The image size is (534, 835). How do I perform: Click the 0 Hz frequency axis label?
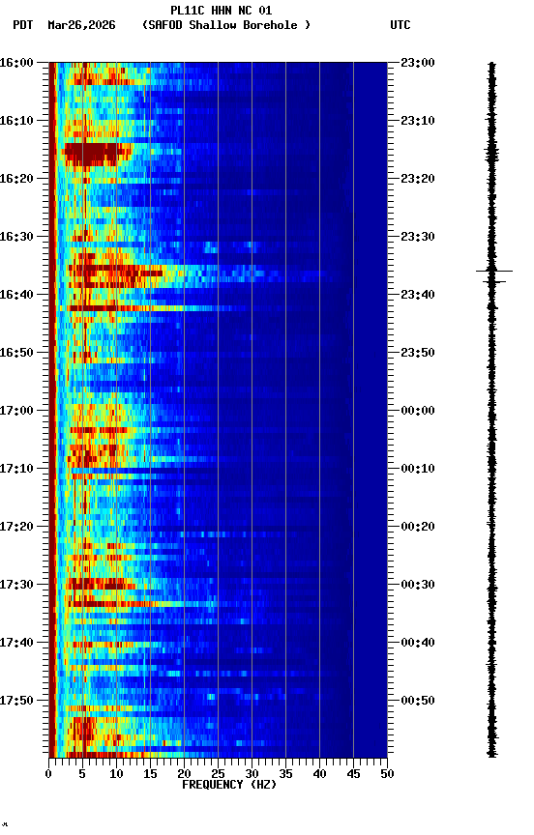click(48, 774)
